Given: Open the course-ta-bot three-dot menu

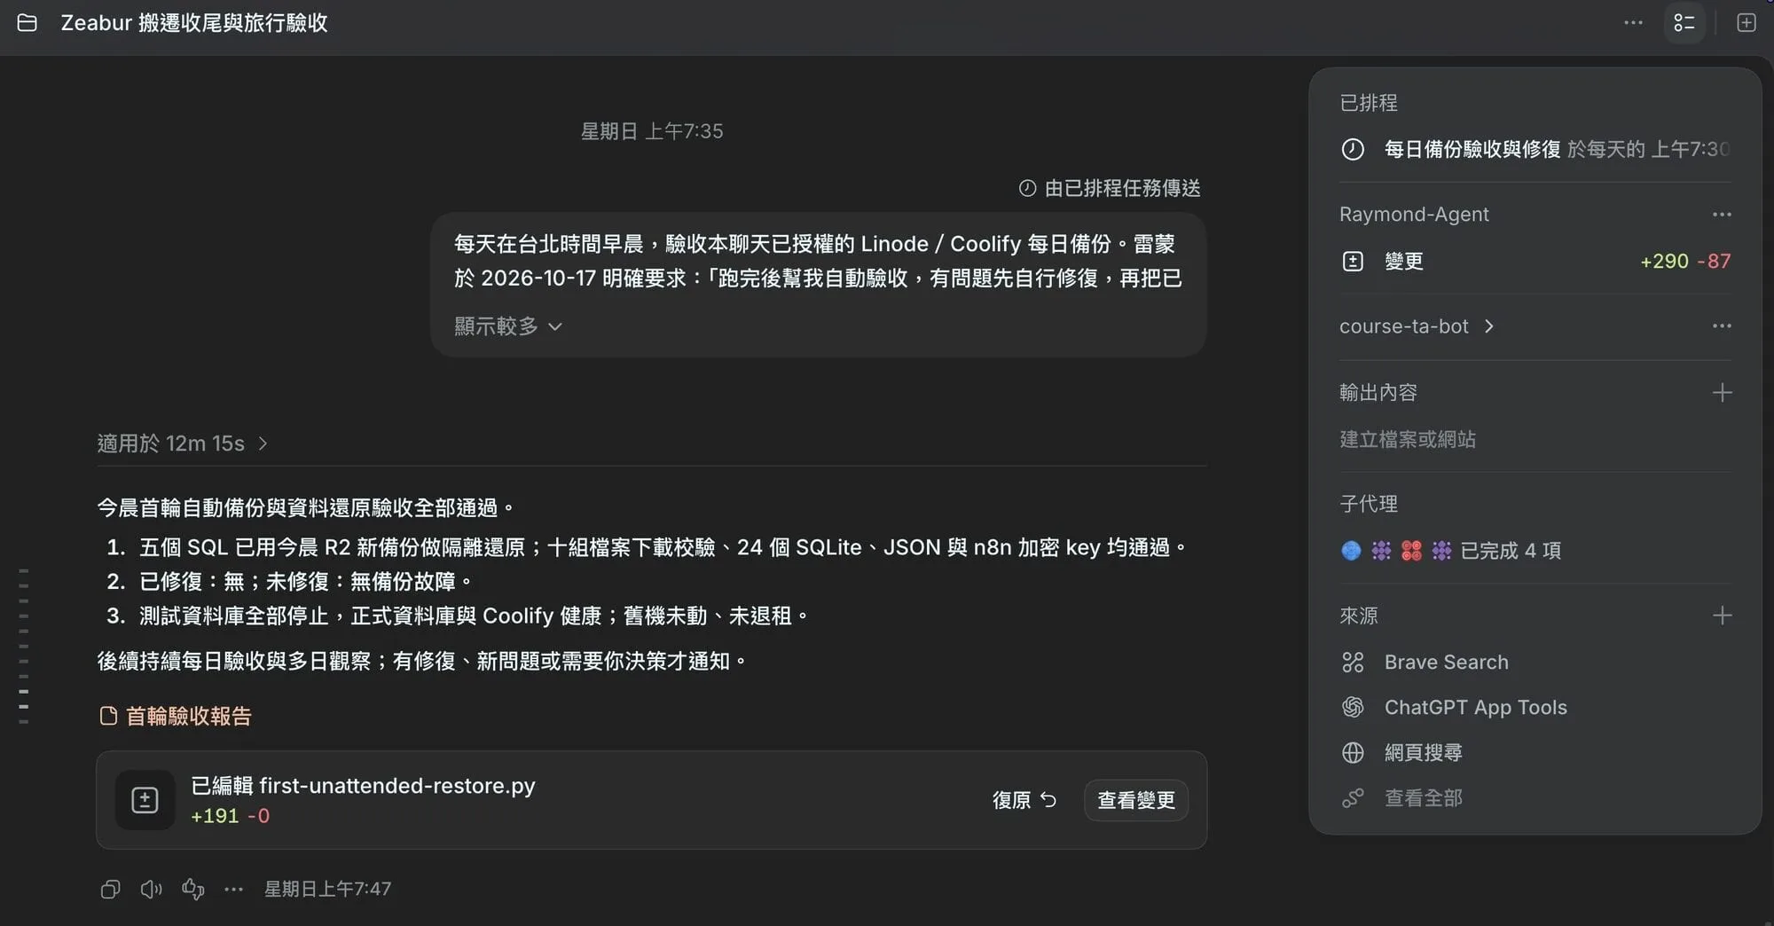Looking at the screenshot, I should coord(1722,326).
